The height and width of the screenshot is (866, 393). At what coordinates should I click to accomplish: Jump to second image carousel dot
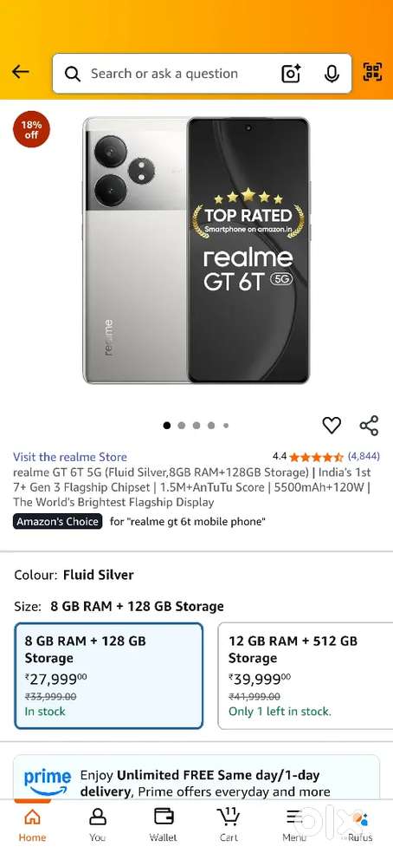coord(181,426)
